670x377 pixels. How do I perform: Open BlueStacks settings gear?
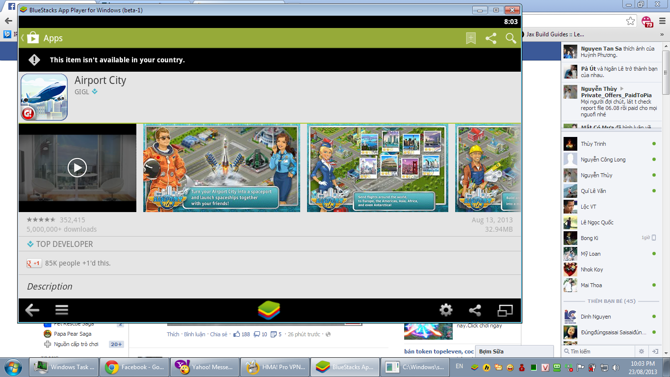point(446,310)
